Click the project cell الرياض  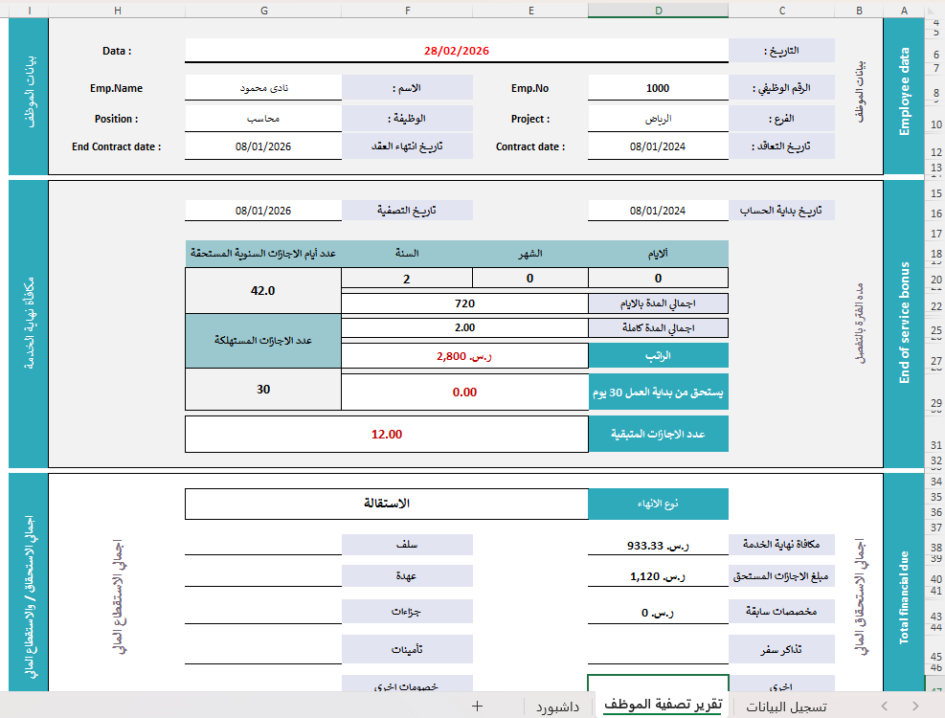(658, 119)
